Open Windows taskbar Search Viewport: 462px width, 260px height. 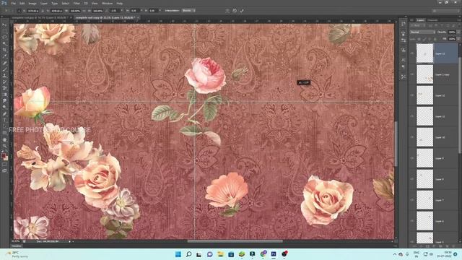(x=189, y=254)
